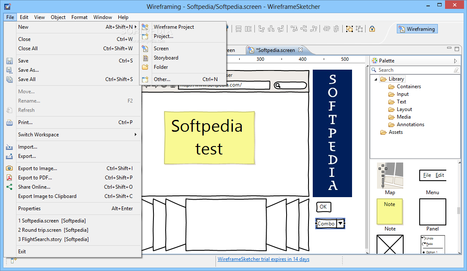Open the Palette panel menu arrow
Viewport: 467px width, 271px height.
coord(456,61)
